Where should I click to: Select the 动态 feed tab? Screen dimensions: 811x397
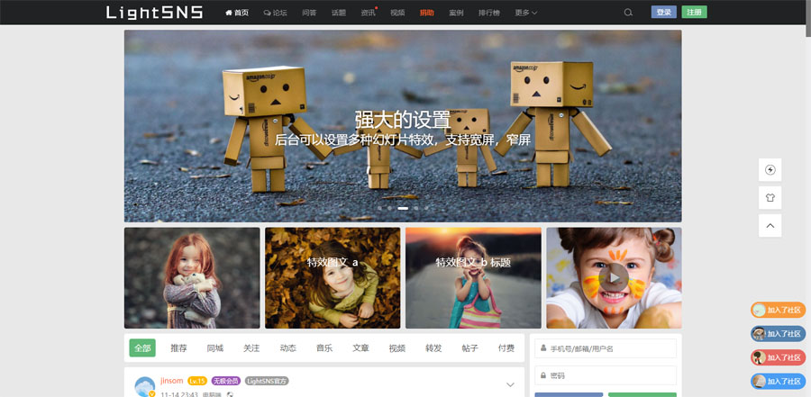coord(288,347)
